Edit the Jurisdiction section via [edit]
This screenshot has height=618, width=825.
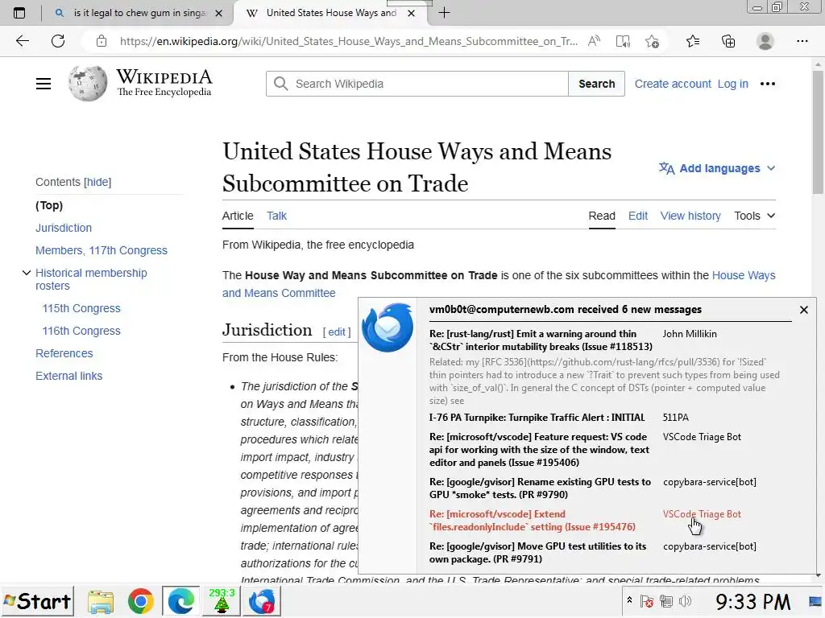pos(337,332)
